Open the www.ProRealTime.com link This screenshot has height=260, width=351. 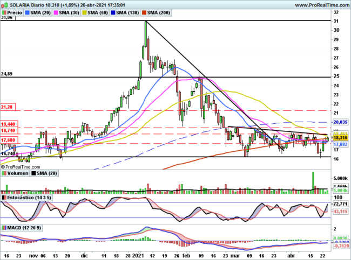tap(322, 5)
